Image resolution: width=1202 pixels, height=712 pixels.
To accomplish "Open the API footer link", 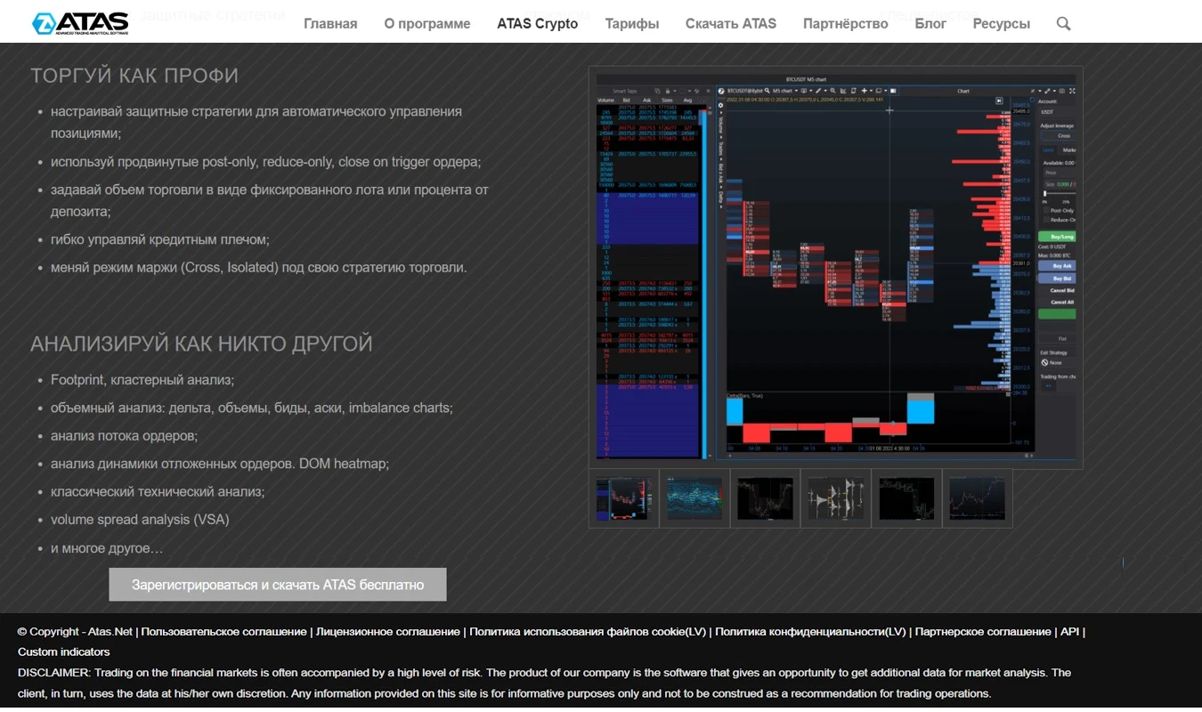I will pos(1069,632).
